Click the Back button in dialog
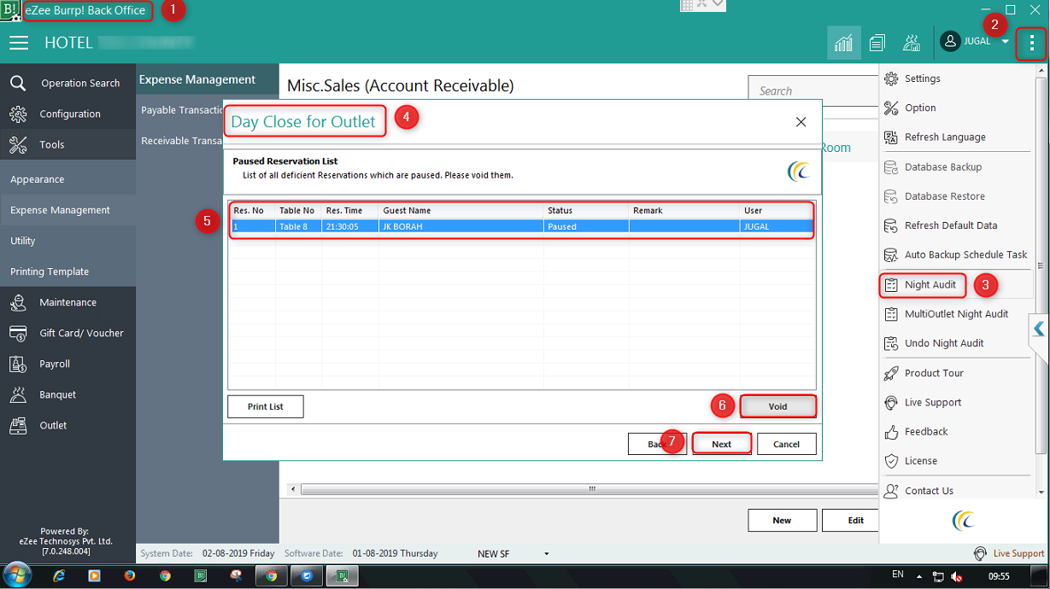1050x589 pixels. (657, 444)
